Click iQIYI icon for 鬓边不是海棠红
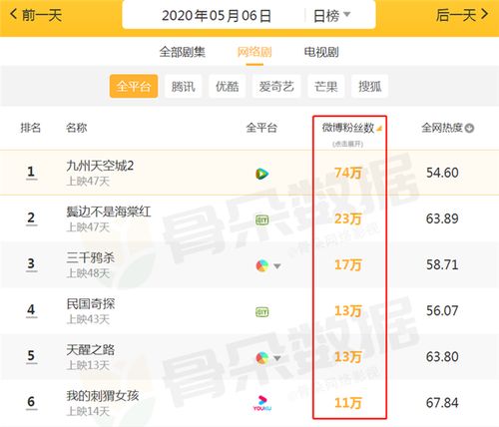Viewport: 499px width, 427px height. tap(261, 219)
